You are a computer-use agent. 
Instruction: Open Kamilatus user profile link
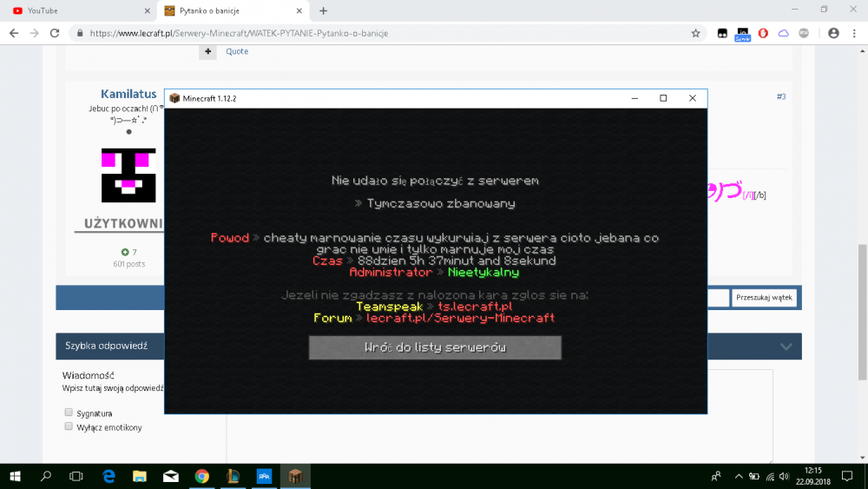tap(128, 94)
